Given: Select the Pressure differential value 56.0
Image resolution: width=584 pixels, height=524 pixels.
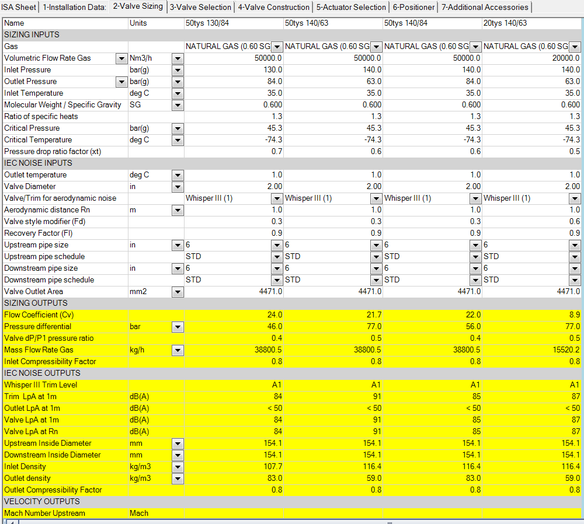Looking at the screenshot, I should pyautogui.click(x=432, y=326).
